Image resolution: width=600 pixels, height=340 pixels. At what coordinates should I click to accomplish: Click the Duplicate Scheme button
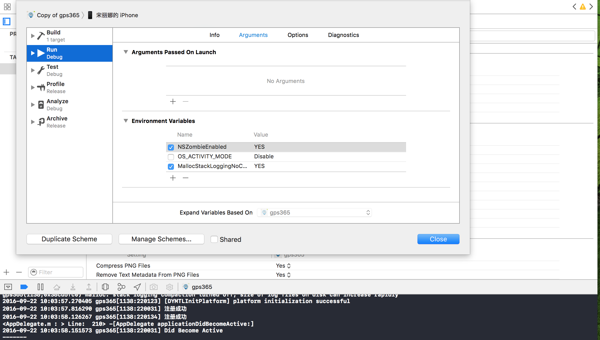[x=69, y=239]
